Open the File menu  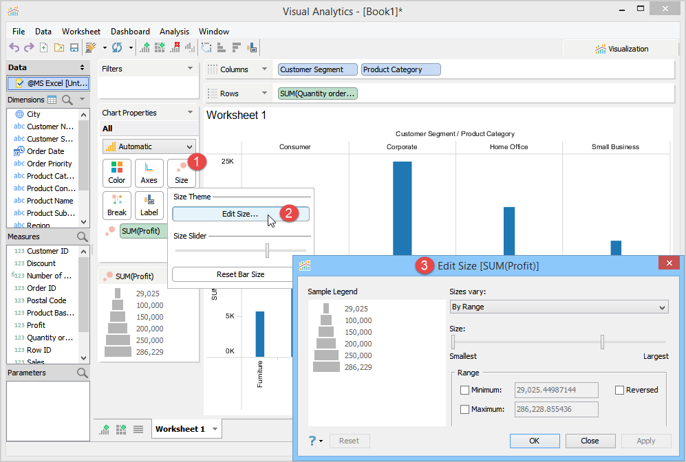(x=19, y=32)
